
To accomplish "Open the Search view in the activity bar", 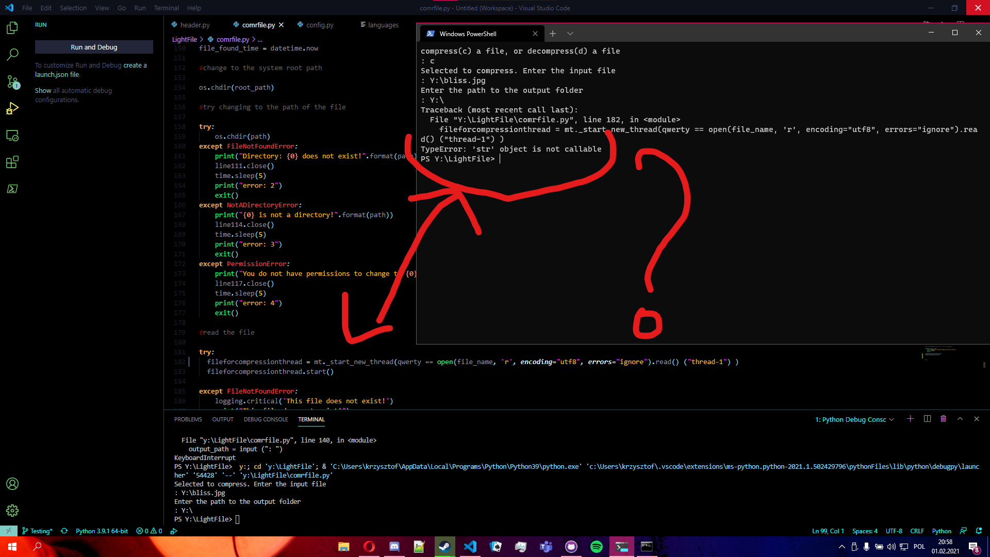I will point(12,54).
